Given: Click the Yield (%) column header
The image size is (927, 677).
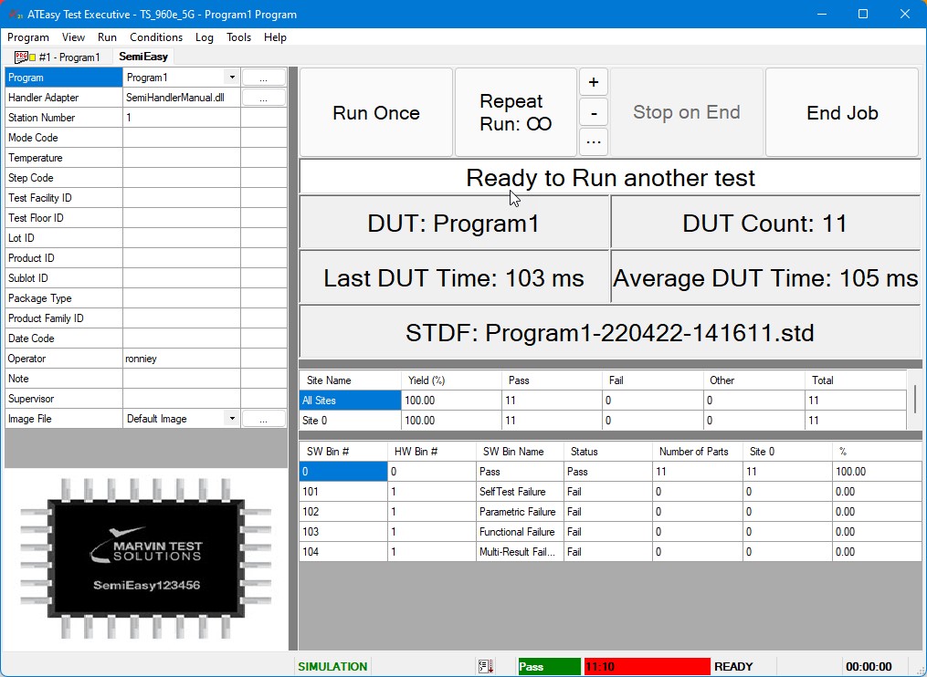Looking at the screenshot, I should coord(452,380).
